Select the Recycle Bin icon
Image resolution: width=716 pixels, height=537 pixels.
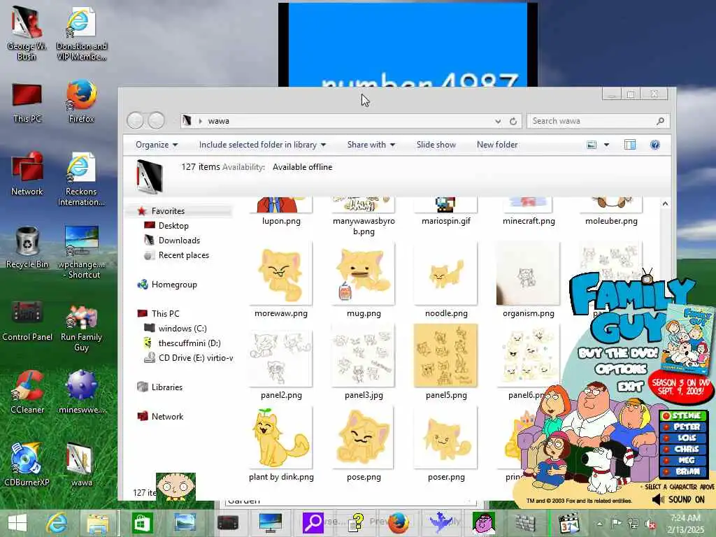coord(27,247)
